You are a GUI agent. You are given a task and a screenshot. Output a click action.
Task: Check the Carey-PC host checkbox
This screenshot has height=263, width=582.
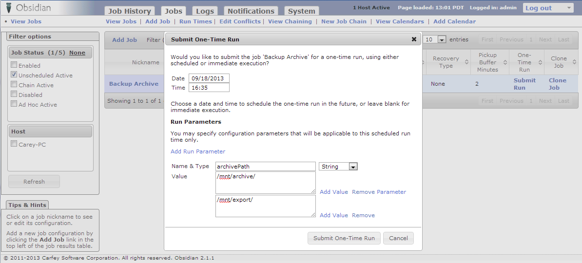[x=14, y=144]
